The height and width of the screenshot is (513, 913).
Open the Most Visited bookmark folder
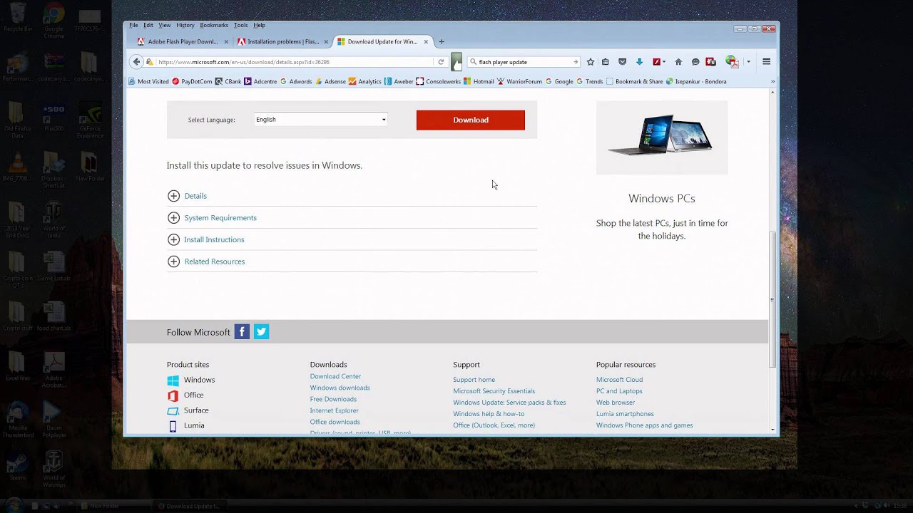coord(148,82)
